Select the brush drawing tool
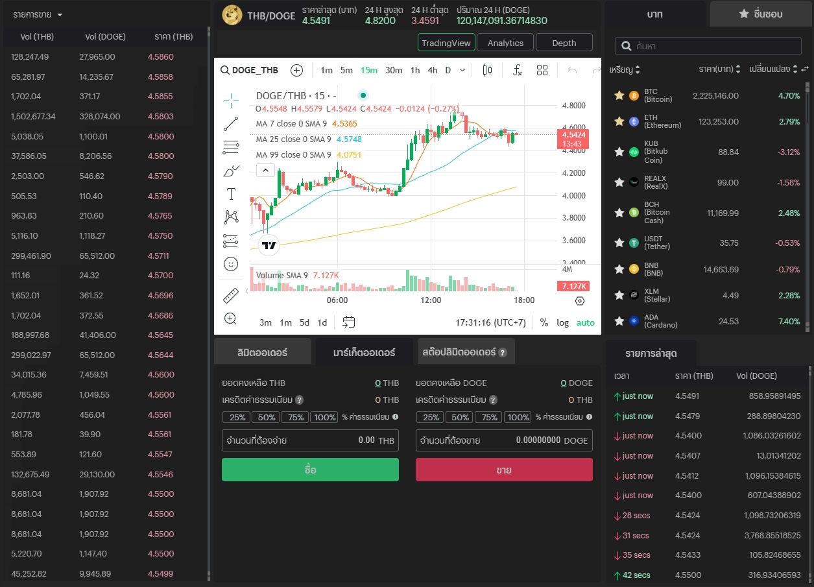 231,171
